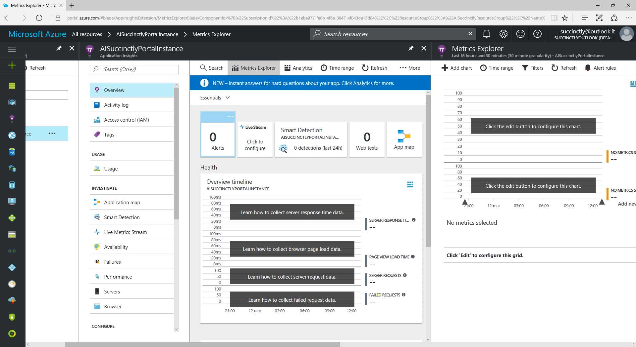Click the green New resource plus icon
636x347 pixels.
tap(12, 65)
